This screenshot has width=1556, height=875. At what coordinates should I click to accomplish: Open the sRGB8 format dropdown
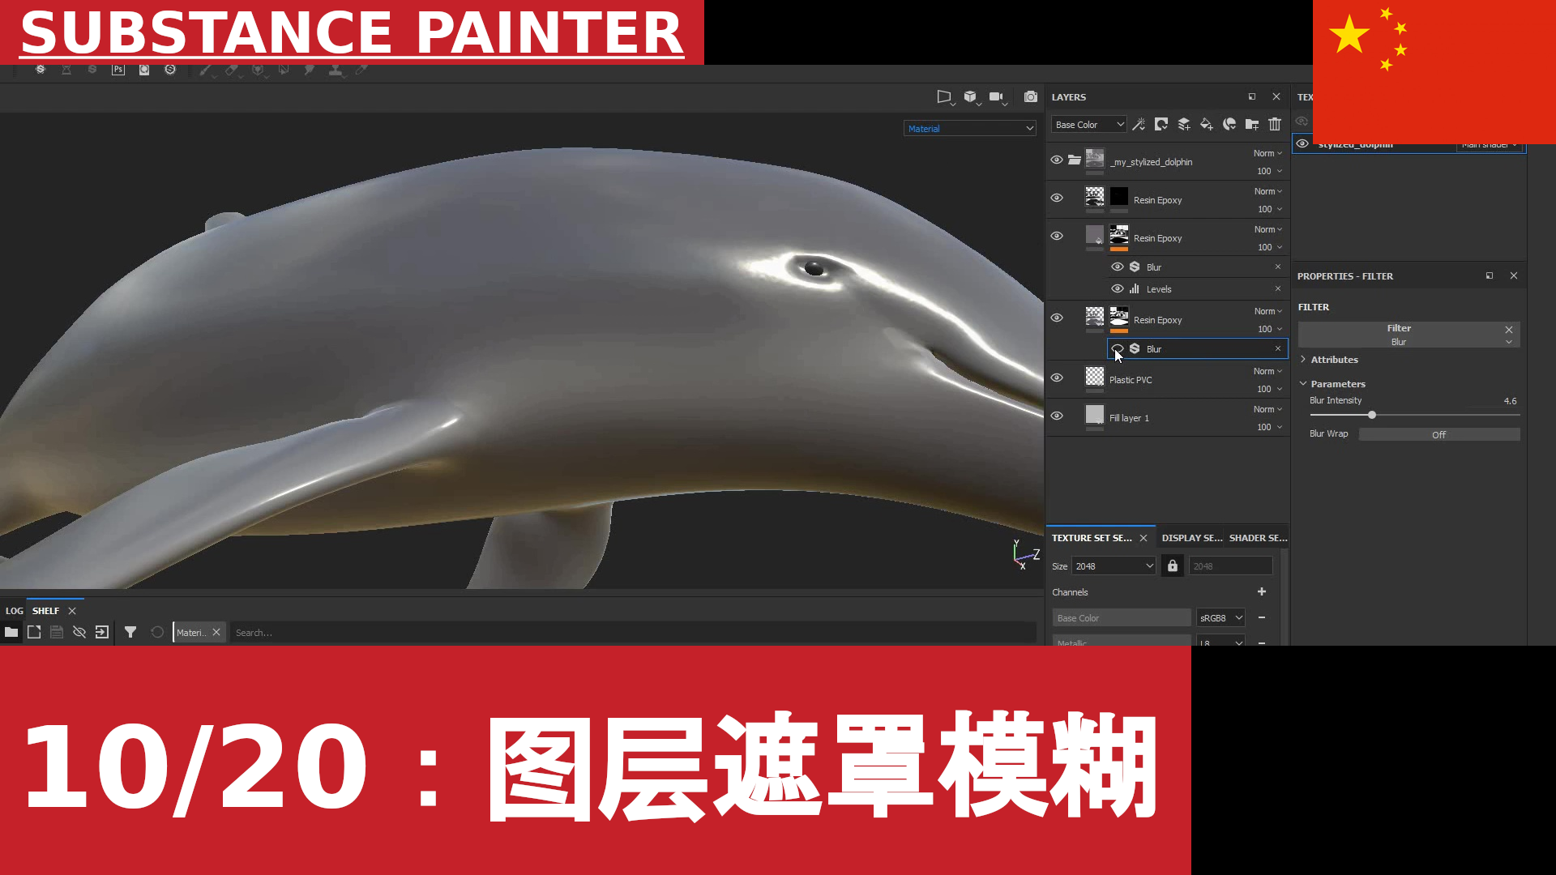click(1220, 617)
